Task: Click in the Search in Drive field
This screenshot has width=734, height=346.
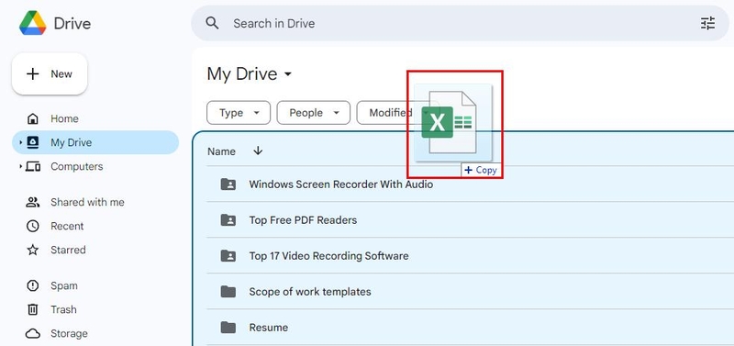Action: (x=460, y=23)
